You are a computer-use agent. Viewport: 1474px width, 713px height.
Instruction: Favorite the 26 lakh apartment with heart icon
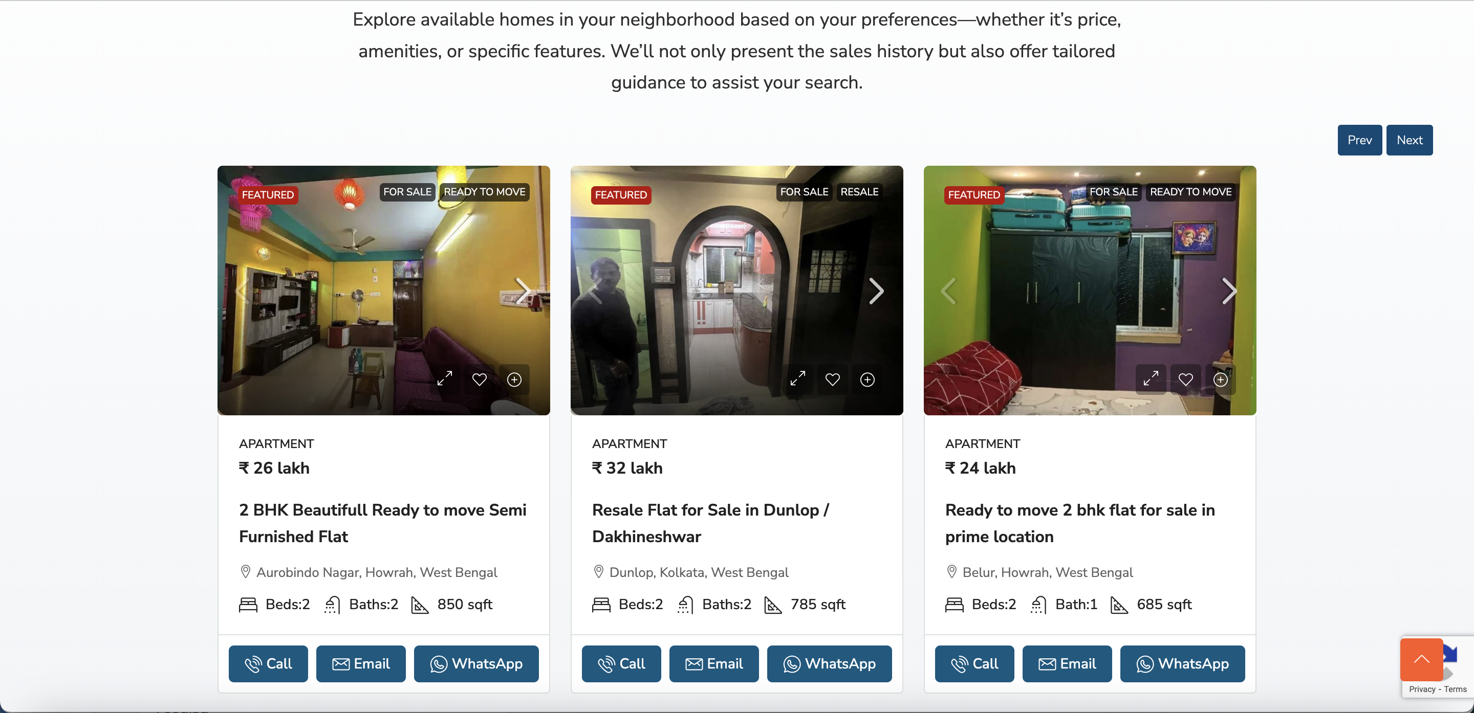(x=480, y=379)
